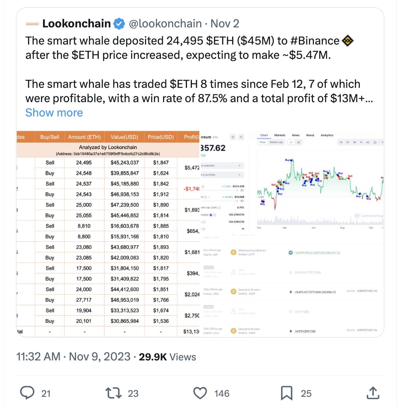Select the line chart type icon
397x407 pixels.
tap(291, 141)
